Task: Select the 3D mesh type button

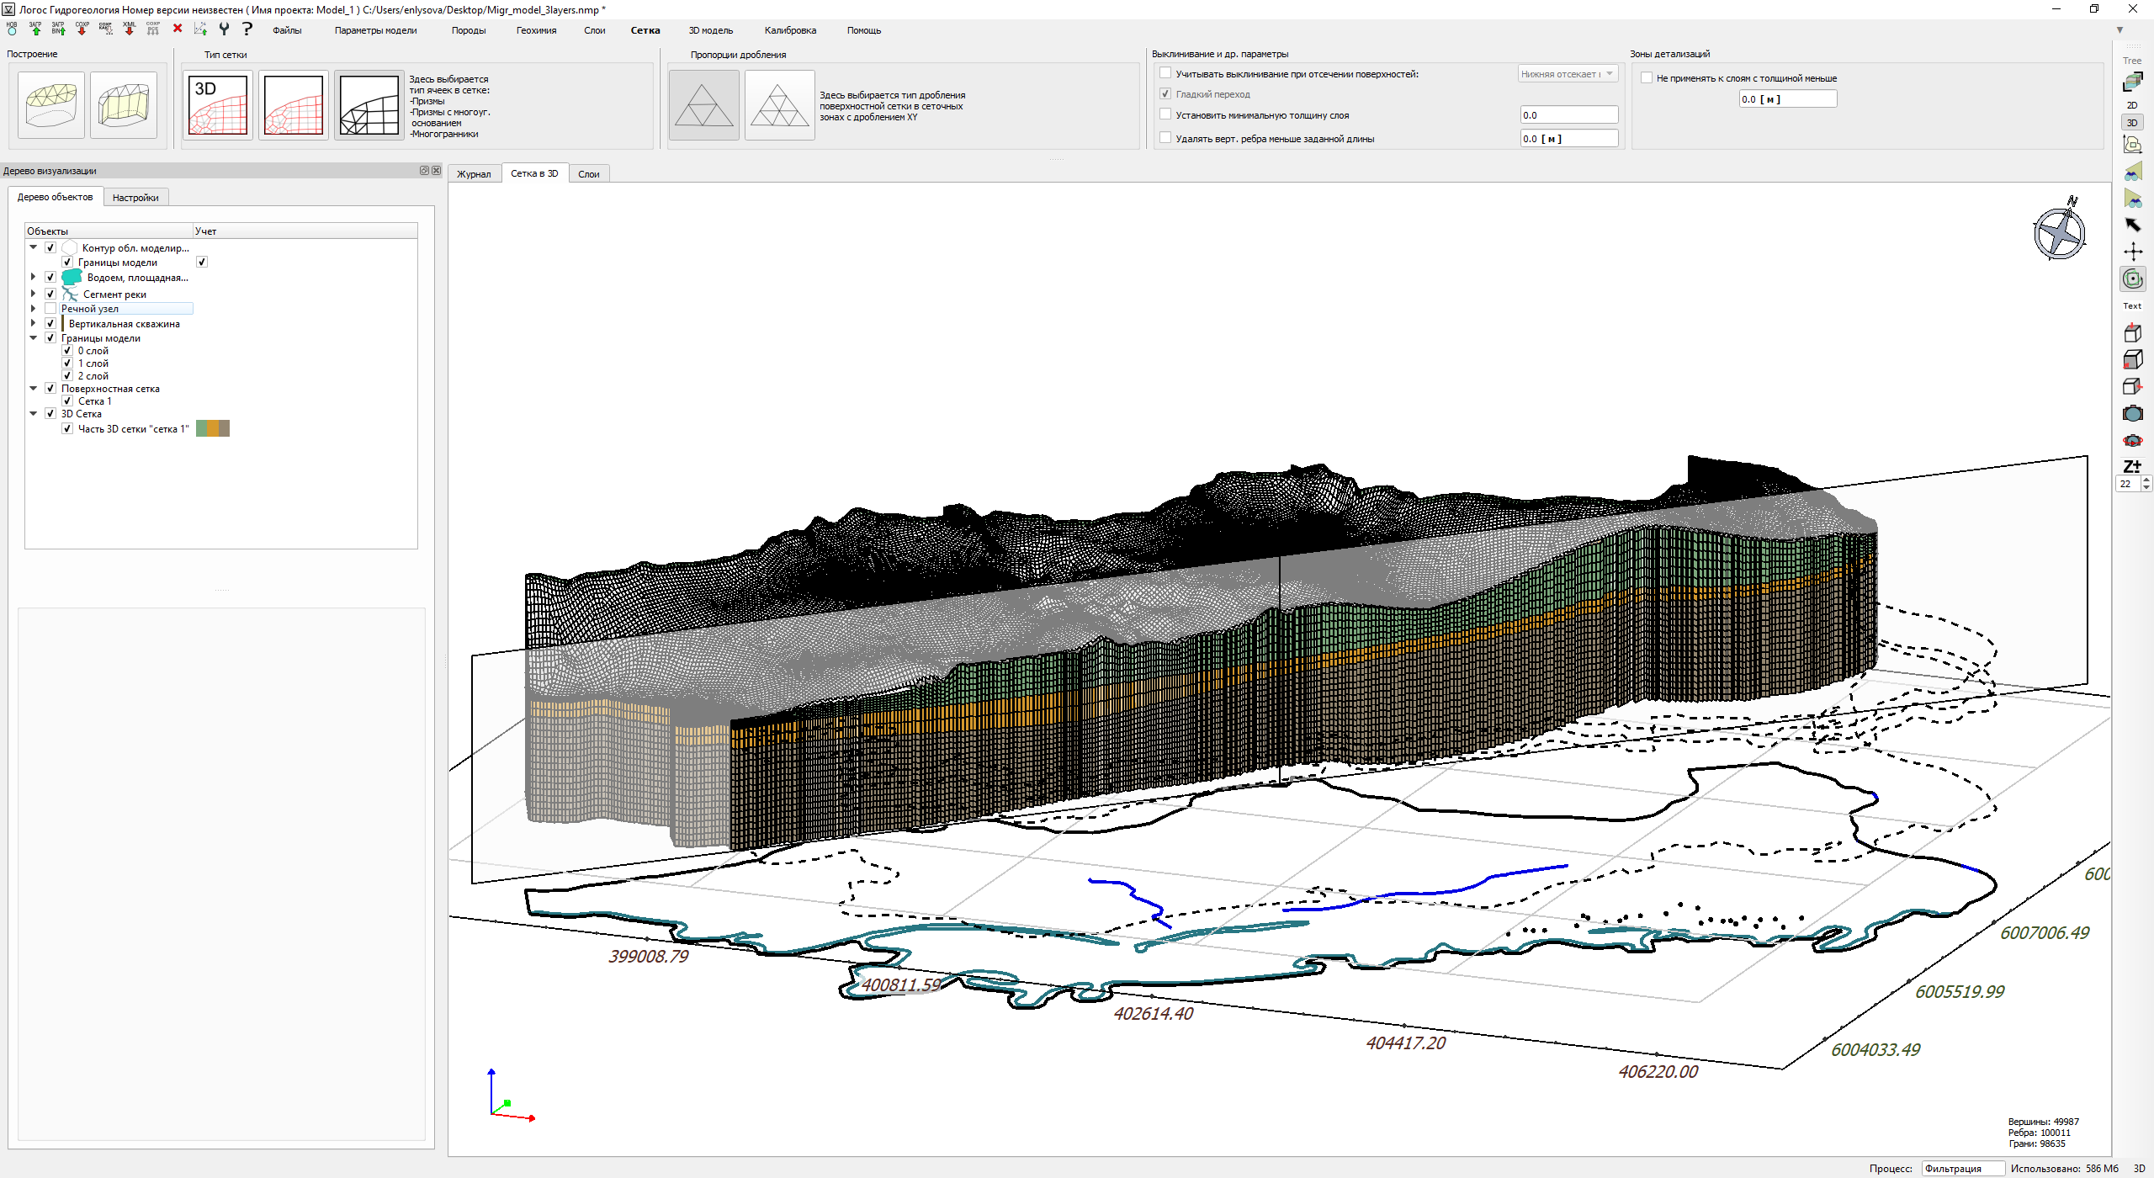Action: coord(217,105)
